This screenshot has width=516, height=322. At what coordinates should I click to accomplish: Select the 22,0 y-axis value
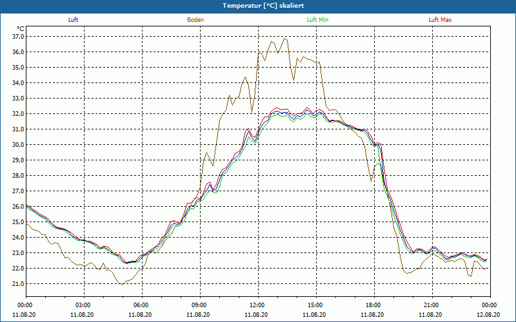(x=19, y=269)
